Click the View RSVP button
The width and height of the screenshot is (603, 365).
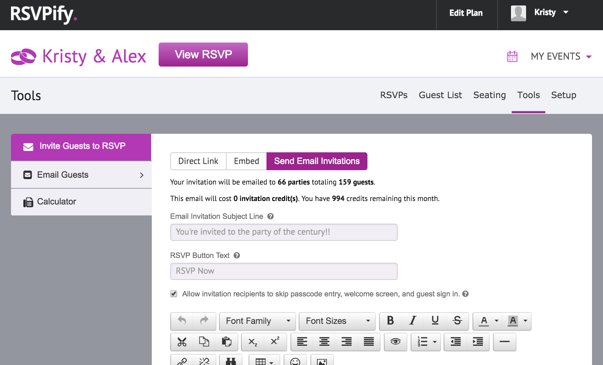(203, 54)
